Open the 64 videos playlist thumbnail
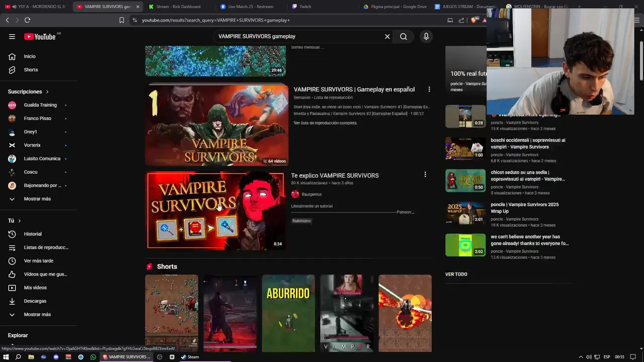The image size is (644, 362). click(216, 125)
